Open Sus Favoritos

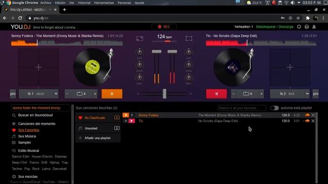pos(29,130)
